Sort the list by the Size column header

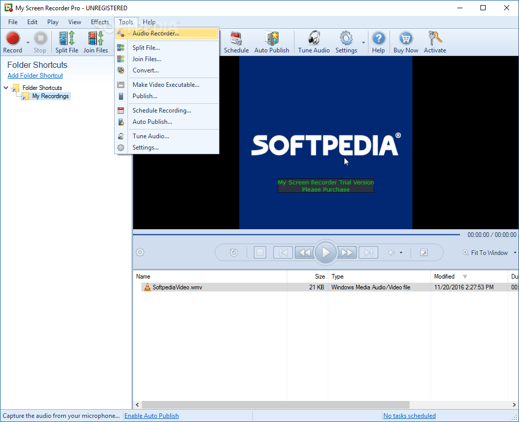pyautogui.click(x=307, y=277)
